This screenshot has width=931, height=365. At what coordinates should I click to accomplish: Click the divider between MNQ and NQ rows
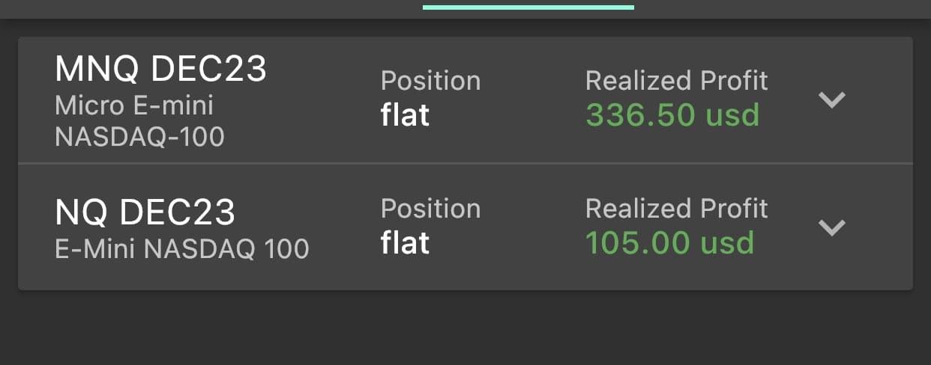465,163
